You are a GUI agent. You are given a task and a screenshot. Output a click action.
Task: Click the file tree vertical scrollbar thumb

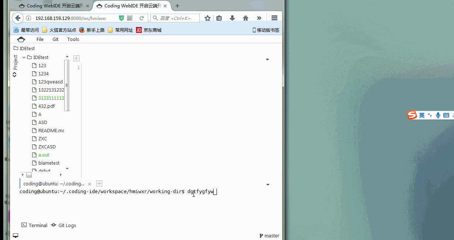coord(67,85)
